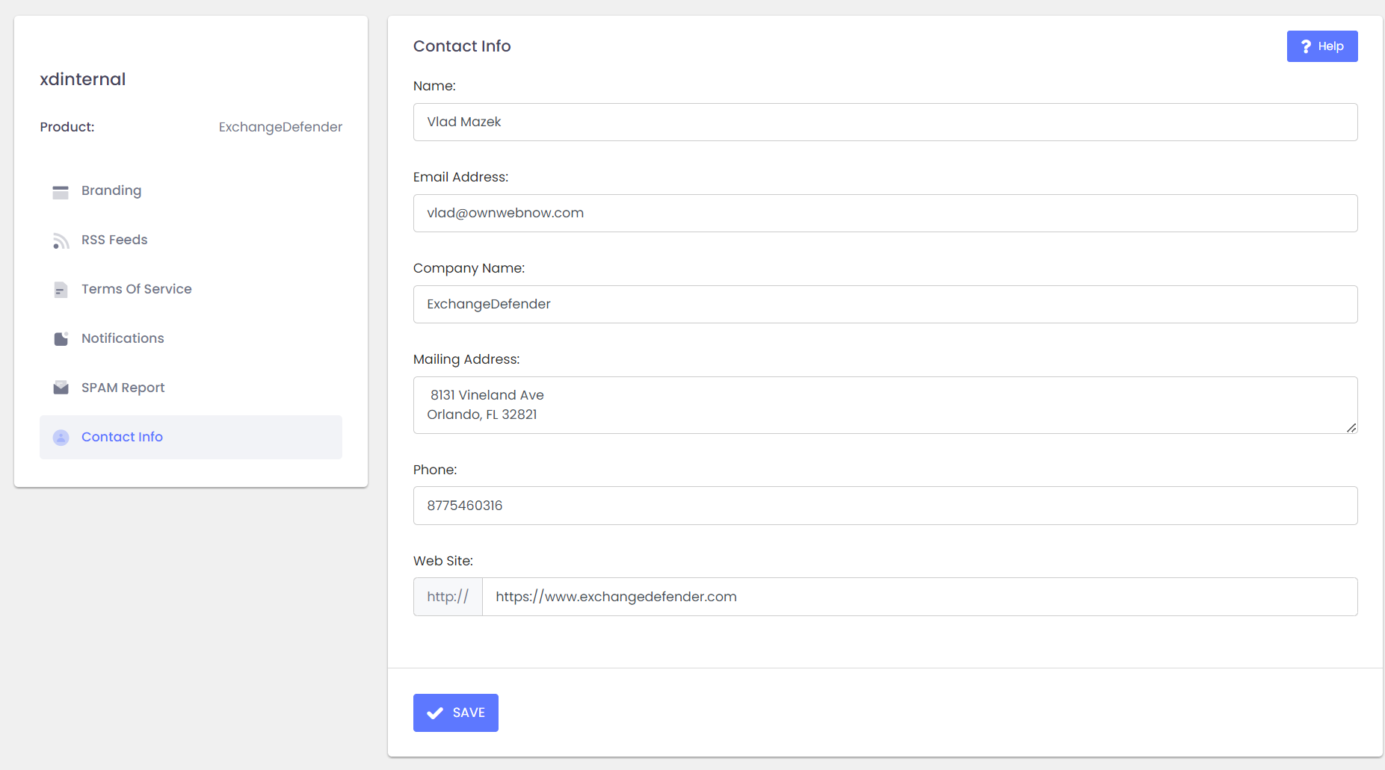1385x770 pixels.
Task: Click the RSS Feeds signal icon
Action: click(x=61, y=240)
